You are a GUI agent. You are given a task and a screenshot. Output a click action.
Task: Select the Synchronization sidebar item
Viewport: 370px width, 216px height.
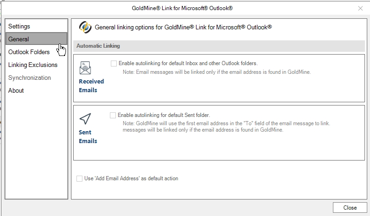coord(29,78)
